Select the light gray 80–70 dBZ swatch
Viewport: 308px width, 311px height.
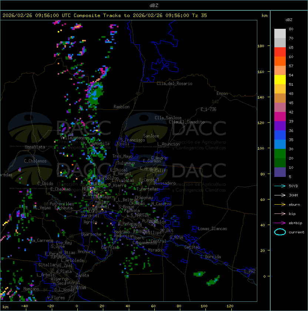[280, 34]
